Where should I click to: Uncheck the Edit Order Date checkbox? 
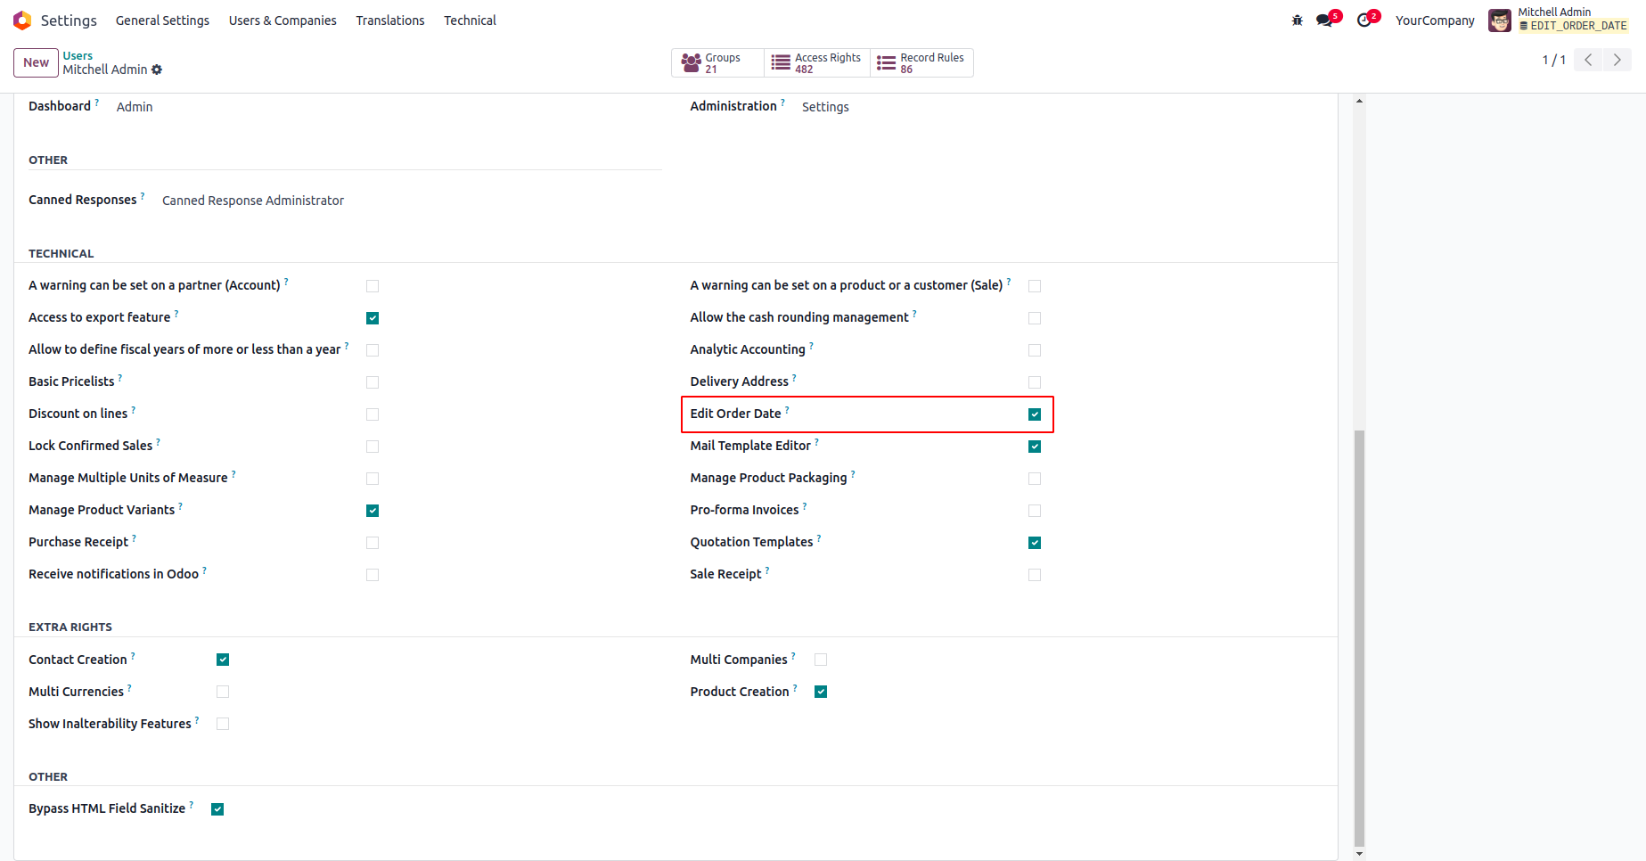tap(1035, 414)
